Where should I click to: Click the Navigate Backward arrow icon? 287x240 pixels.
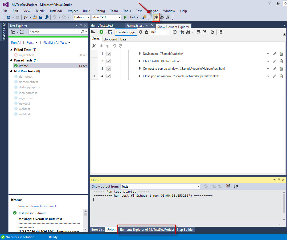(x=9, y=17)
